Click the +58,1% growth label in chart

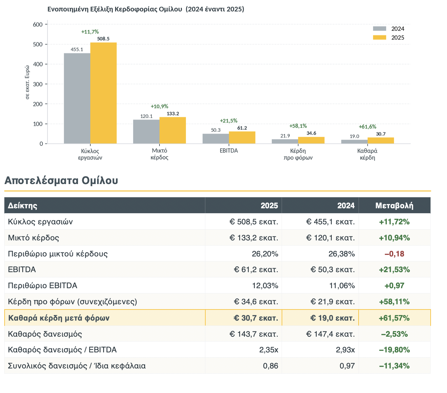[x=298, y=126]
